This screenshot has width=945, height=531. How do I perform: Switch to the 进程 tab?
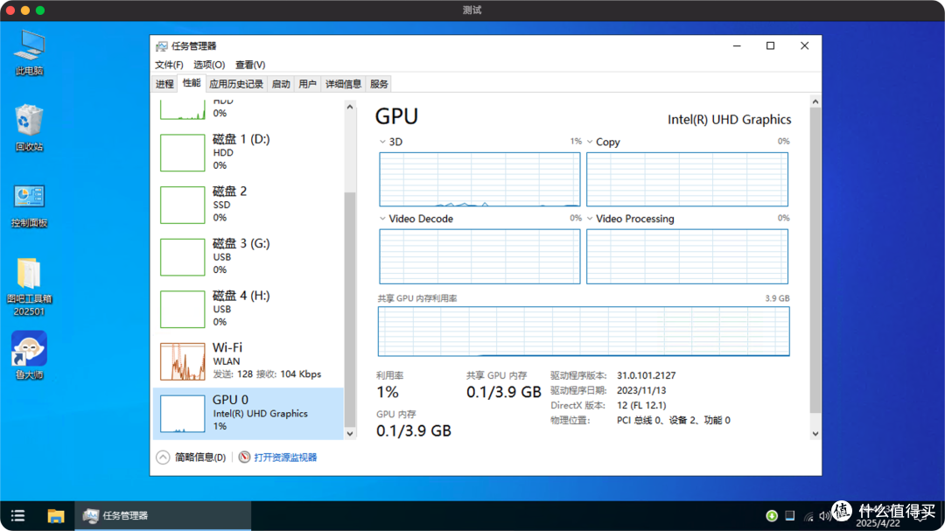[x=164, y=84]
